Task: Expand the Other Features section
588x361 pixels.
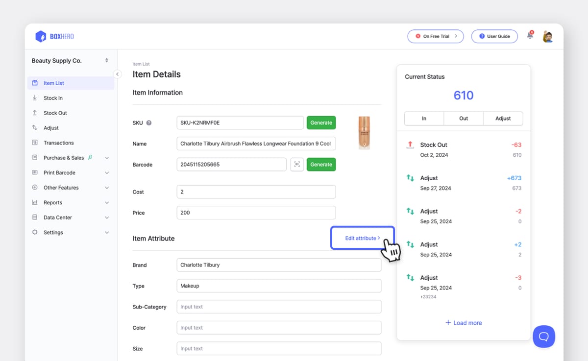Action: tap(61, 187)
